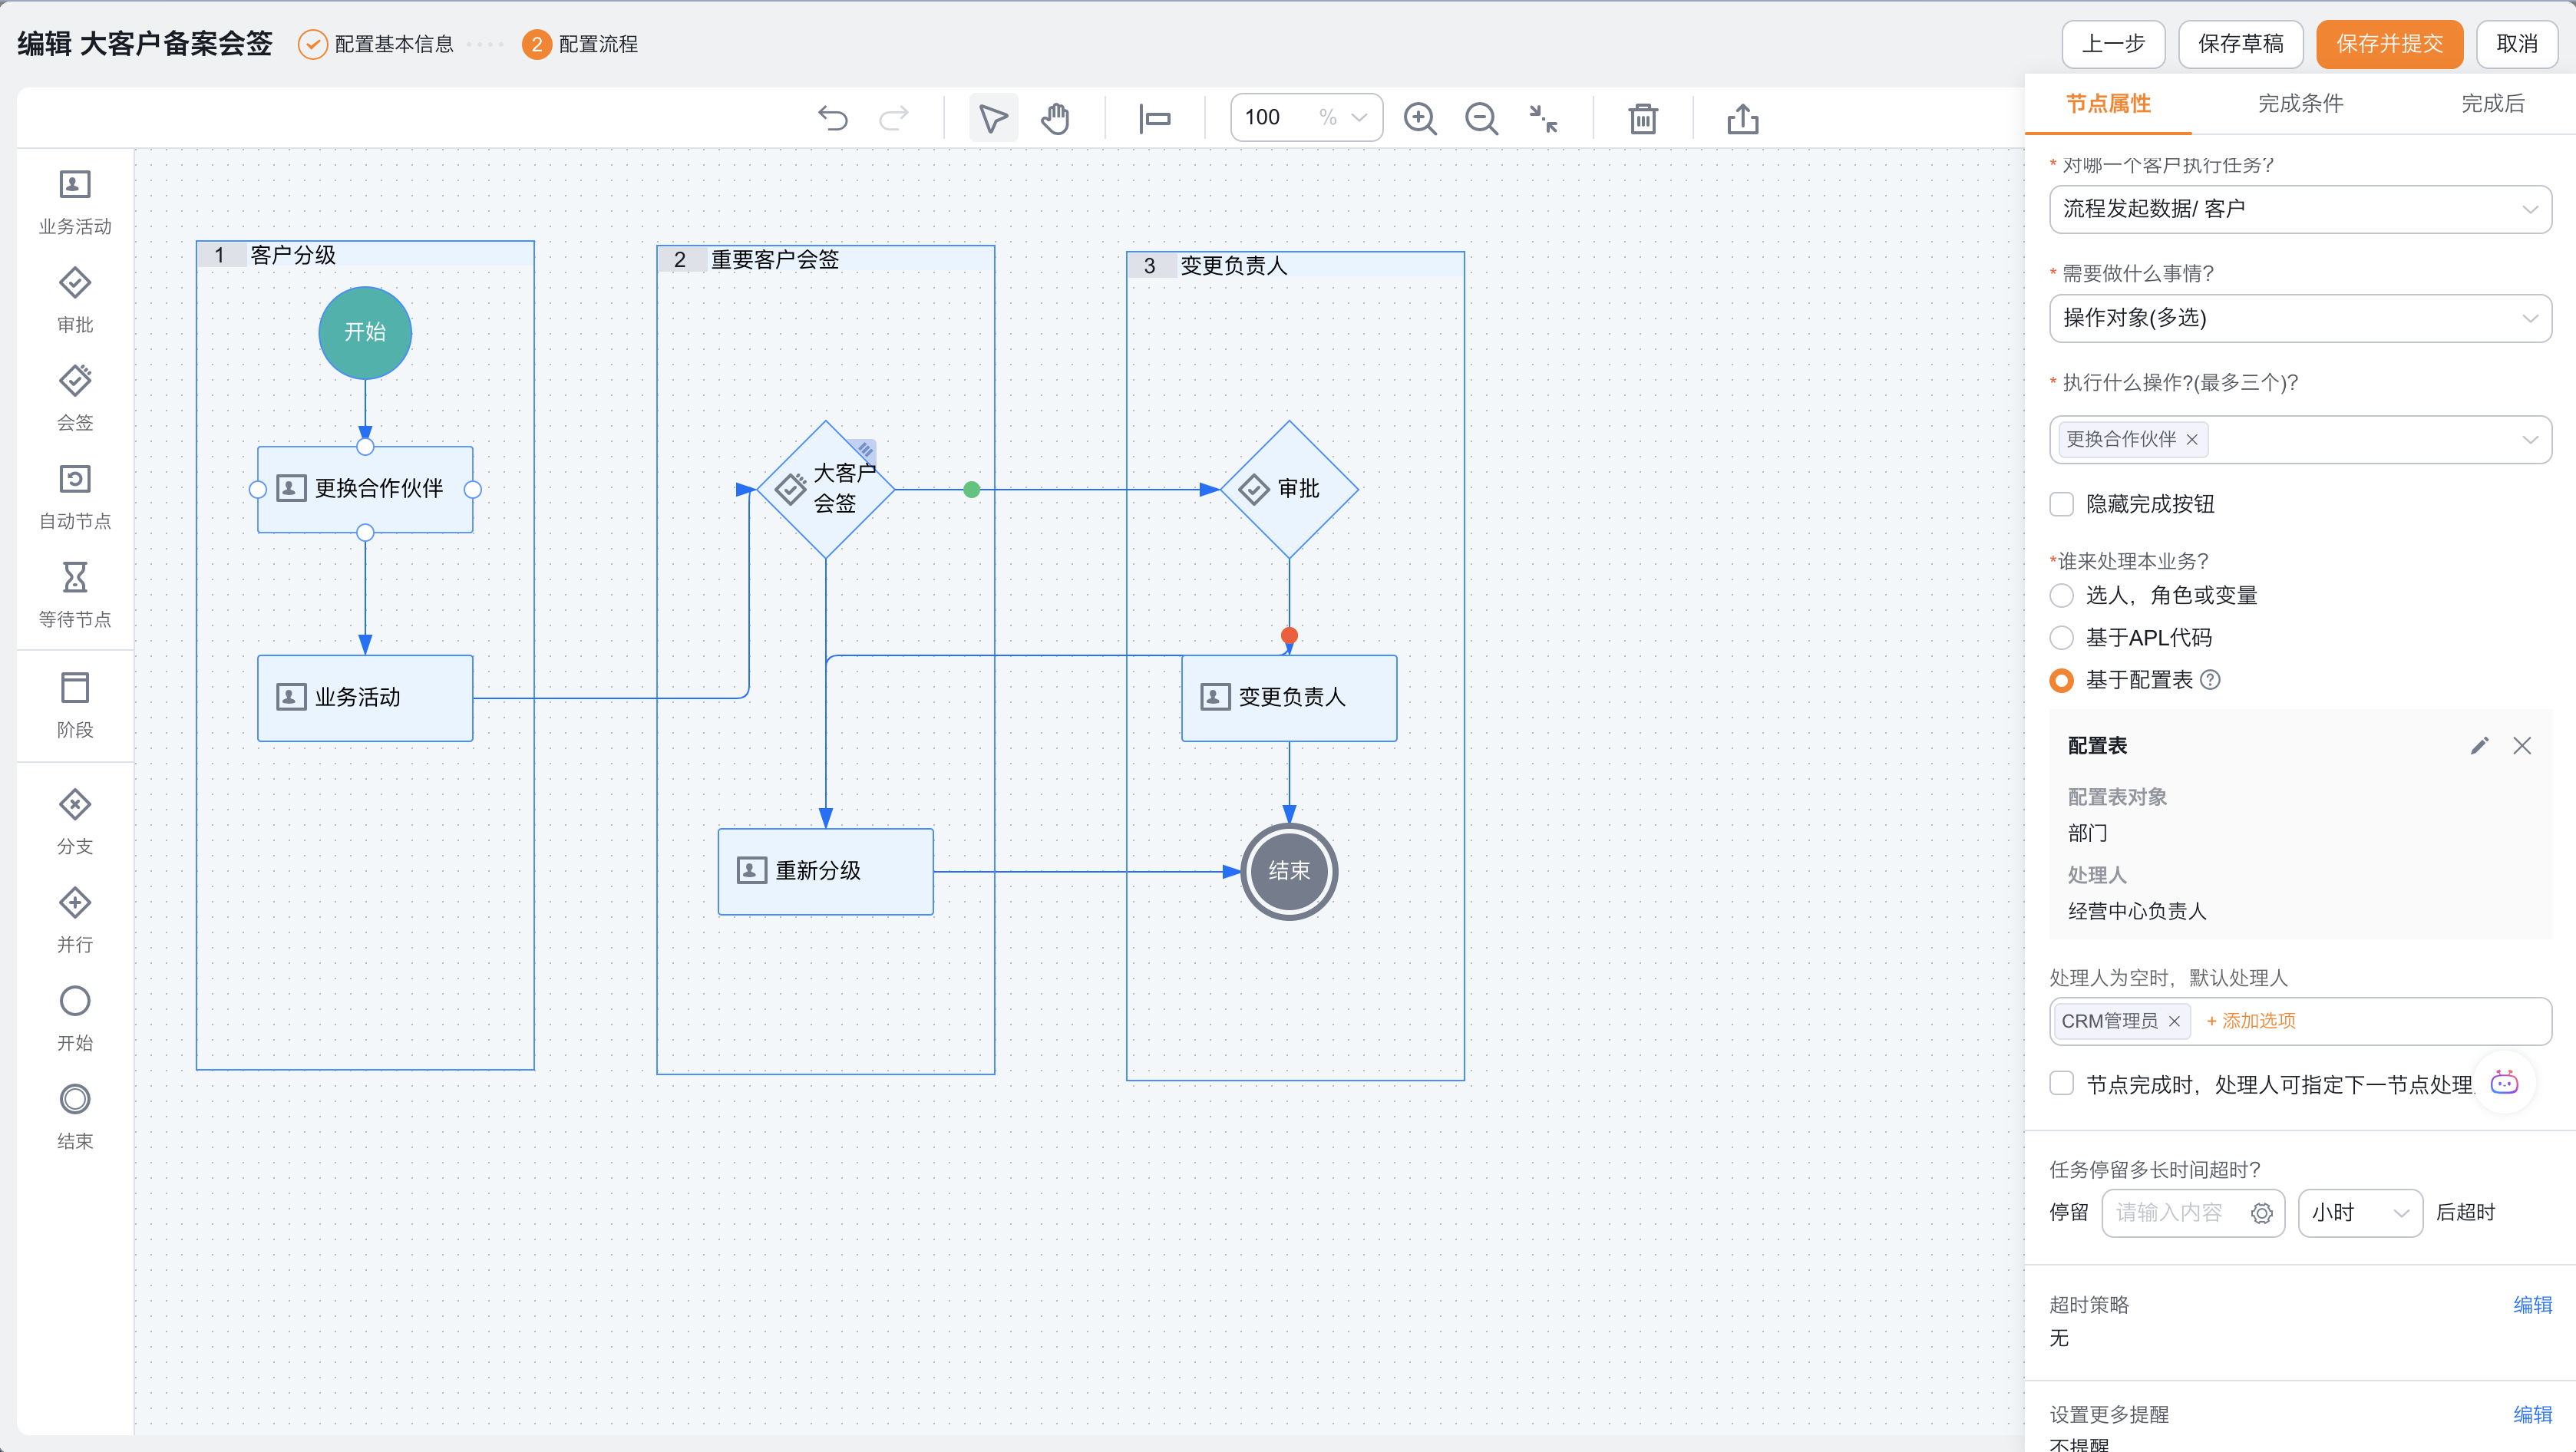Viewport: 2576px width, 1452px height.
Task: Select the 等待节点 hourglass icon
Action: 75,577
